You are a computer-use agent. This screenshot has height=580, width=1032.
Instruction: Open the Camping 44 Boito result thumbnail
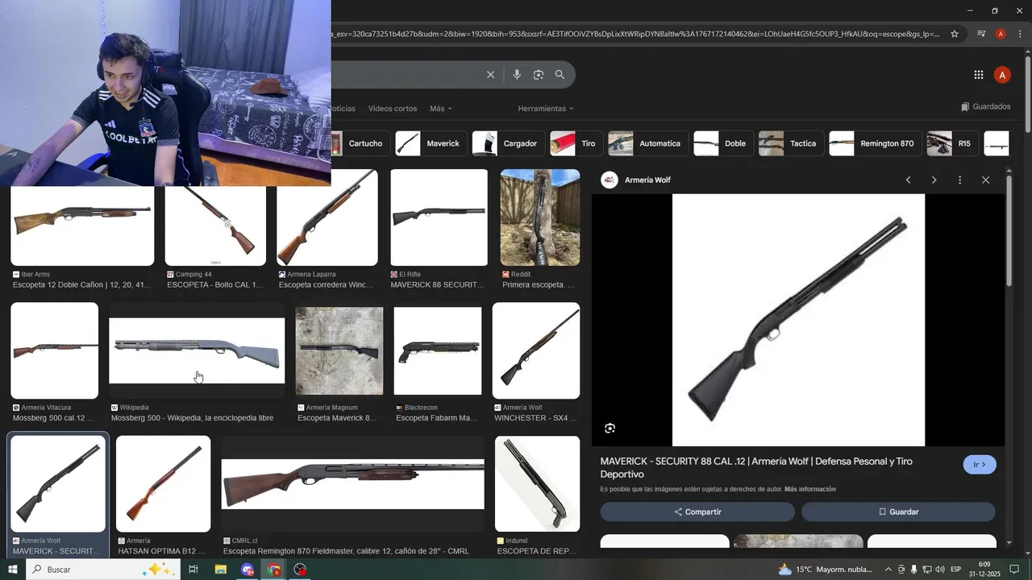click(215, 226)
